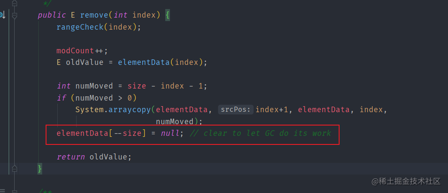Click "--size" inside the square brackets

[x=127, y=133]
